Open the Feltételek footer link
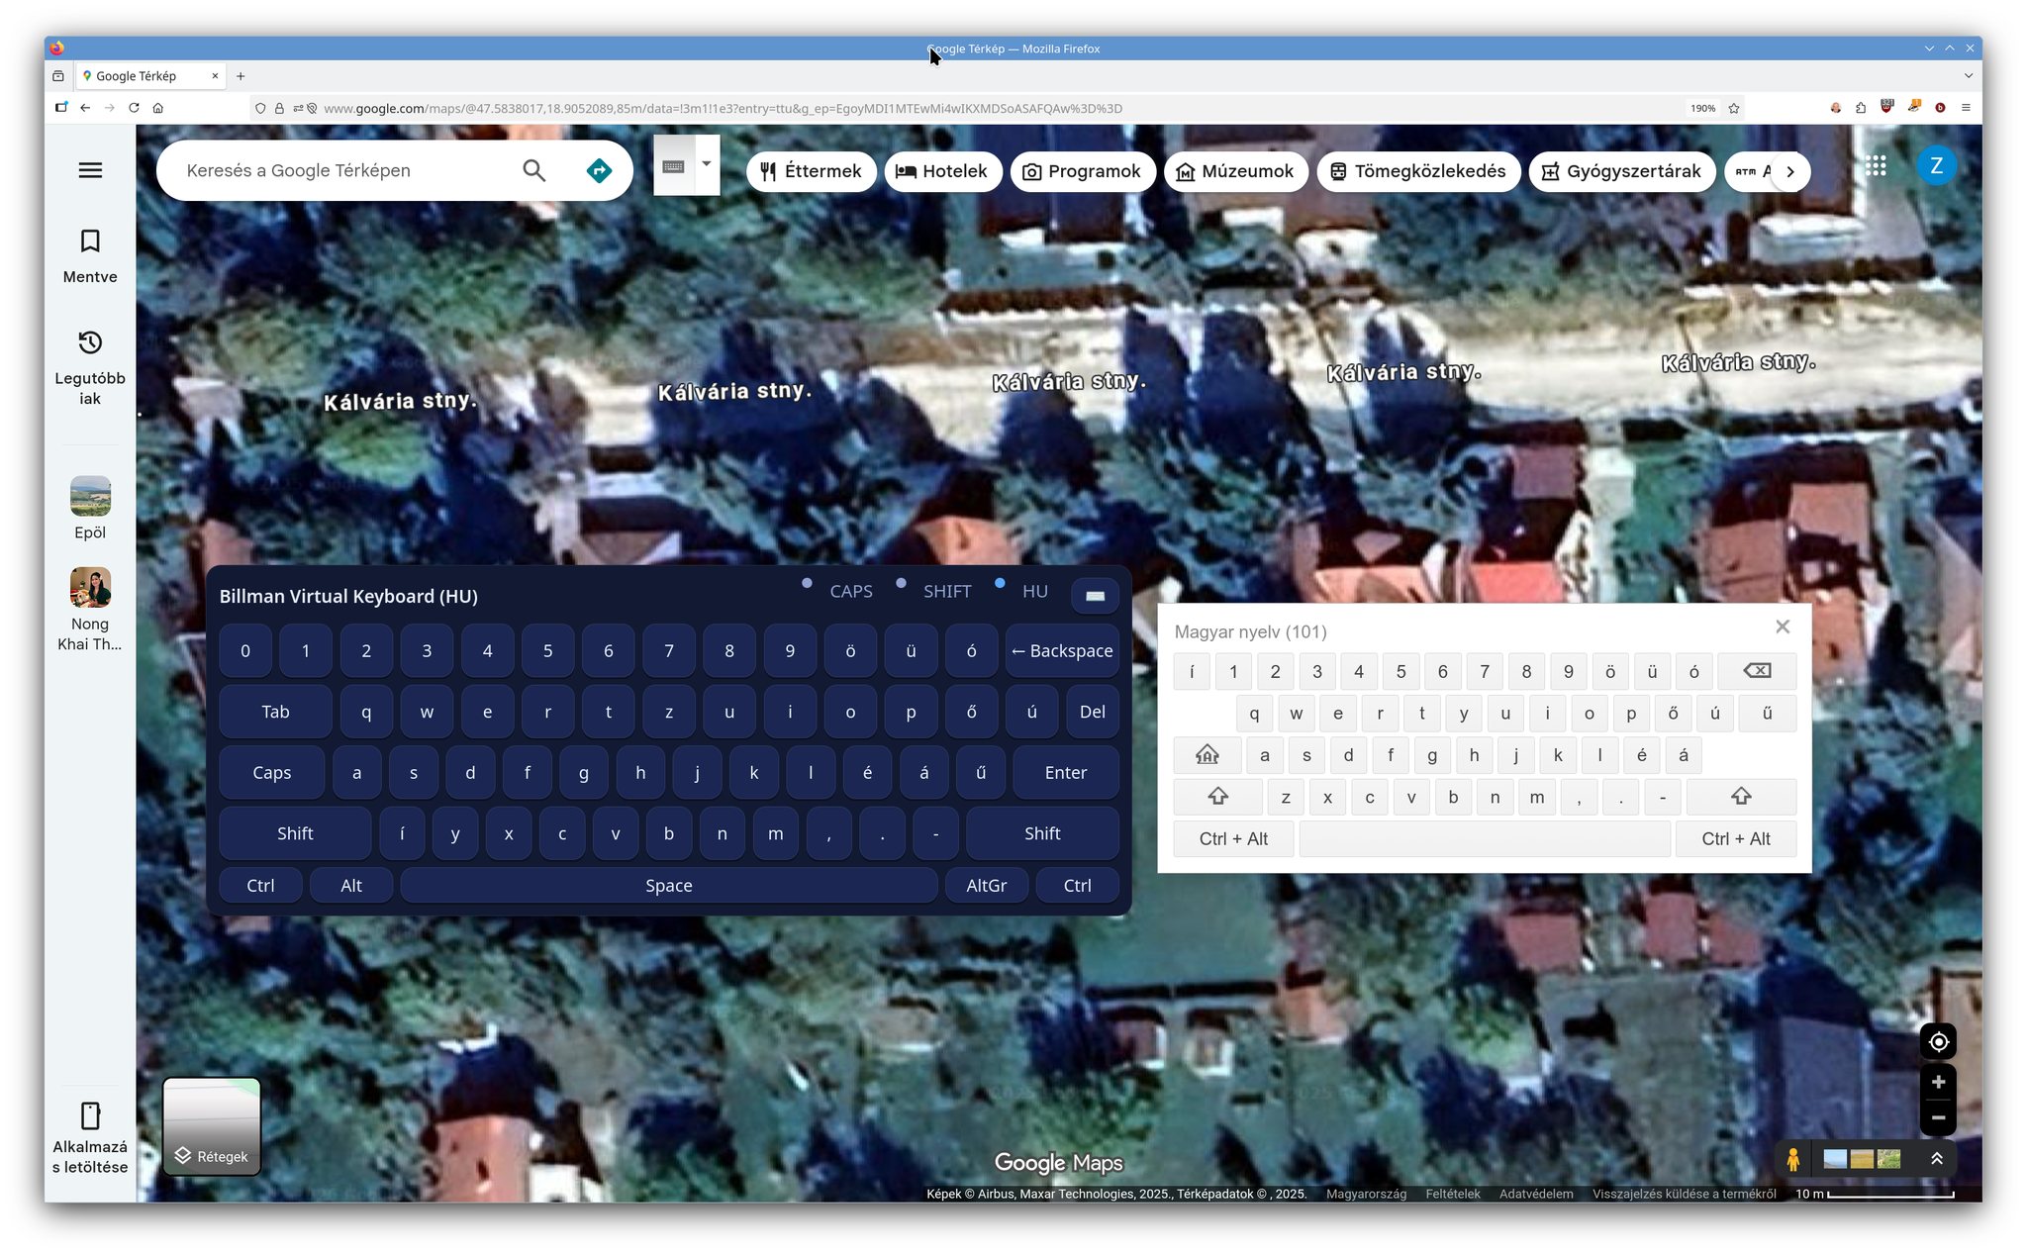This screenshot has width=2027, height=1255. (x=1452, y=1194)
